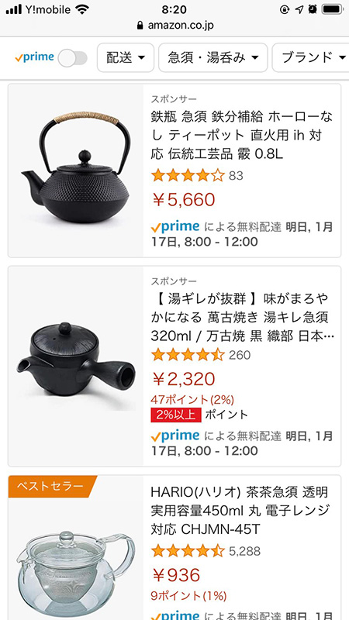349x620 pixels.
Task: Tap the amazon.co.jp address bar
Action: coord(174,26)
